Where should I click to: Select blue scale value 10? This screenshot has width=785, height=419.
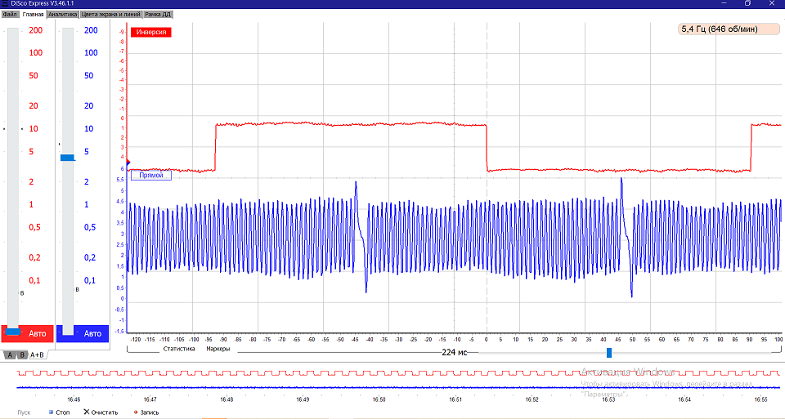[x=88, y=128]
